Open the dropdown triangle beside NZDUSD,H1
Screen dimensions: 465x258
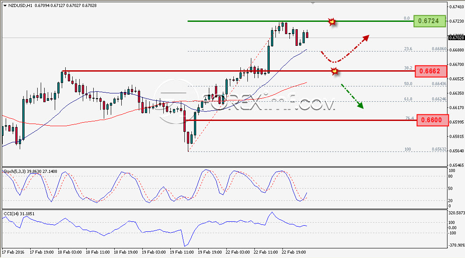click(5, 5)
